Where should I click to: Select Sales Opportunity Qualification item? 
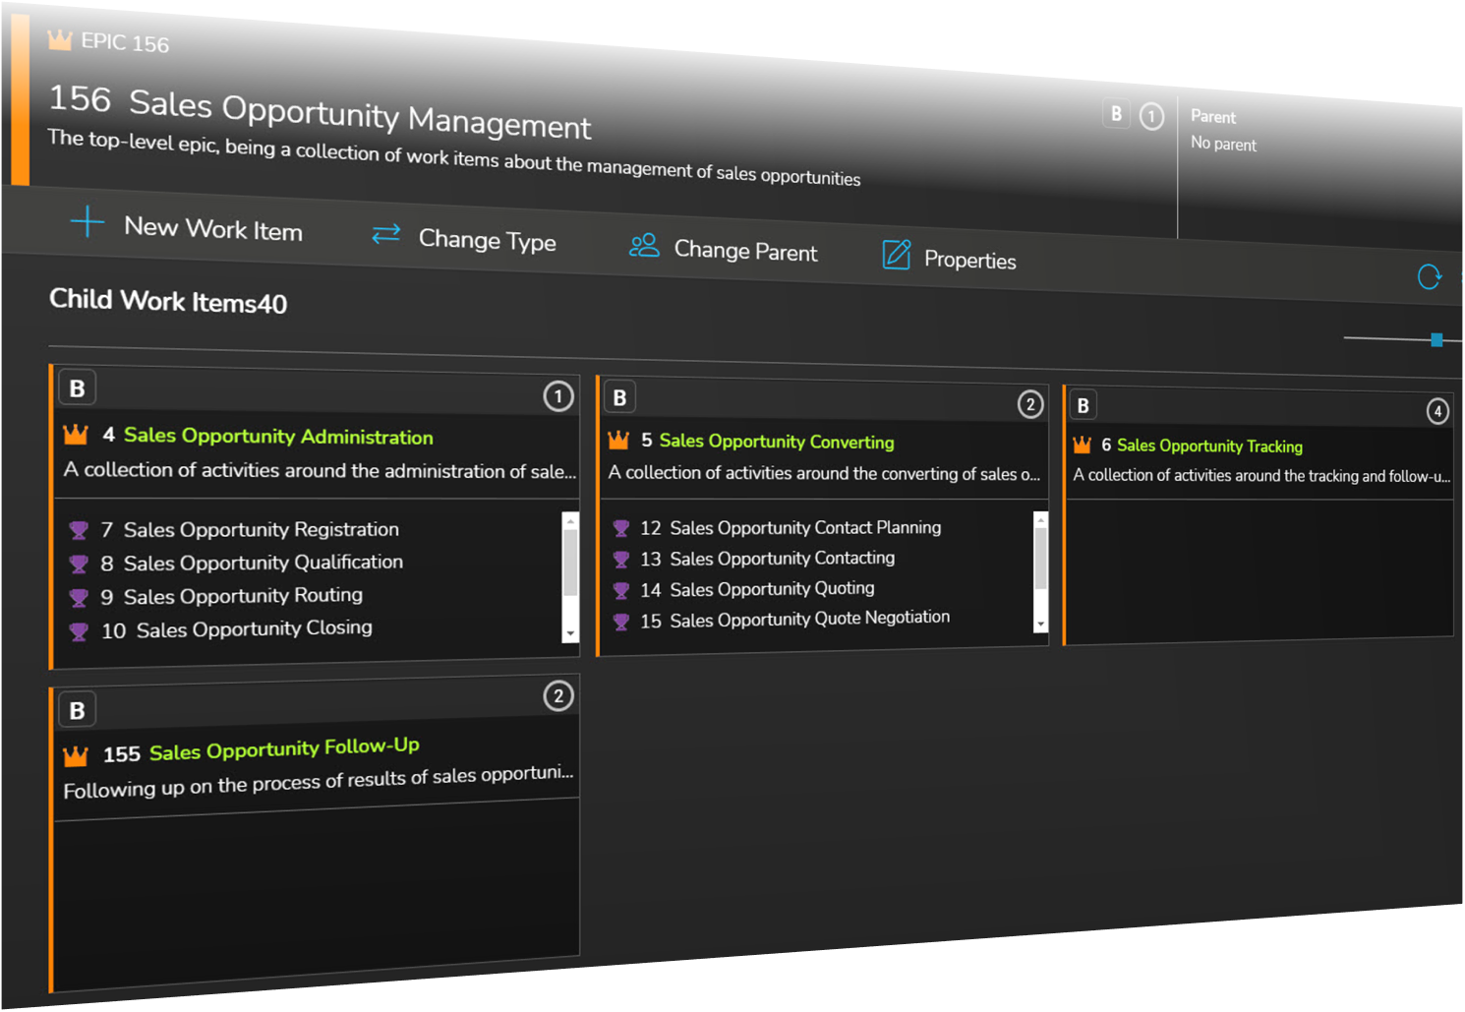pos(263,563)
